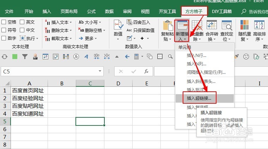
Task: Click the up triangle icon in quick toolbar
Action: pyautogui.click(x=117, y=57)
